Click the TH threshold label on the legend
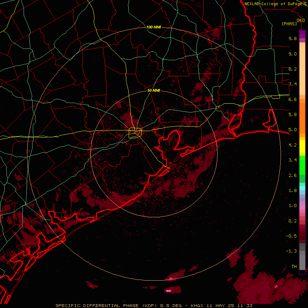Screen dimensions: 308x308 pos(294,267)
